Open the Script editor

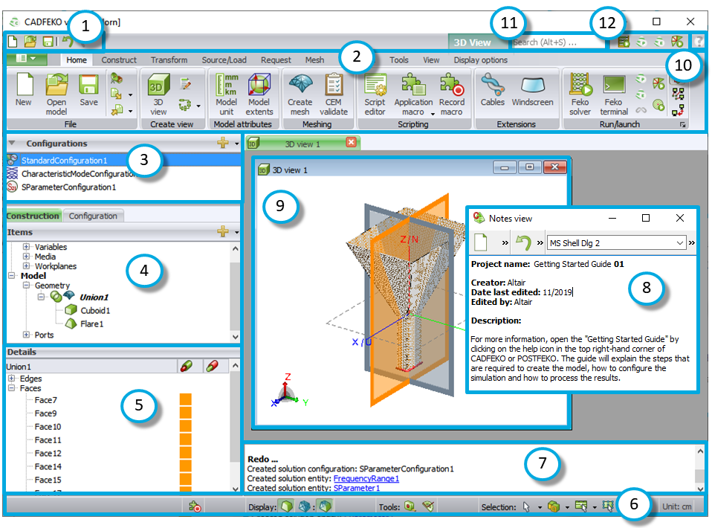click(375, 88)
